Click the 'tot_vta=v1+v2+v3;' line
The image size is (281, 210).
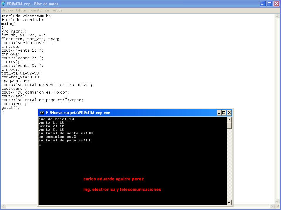pyautogui.click(x=21, y=73)
